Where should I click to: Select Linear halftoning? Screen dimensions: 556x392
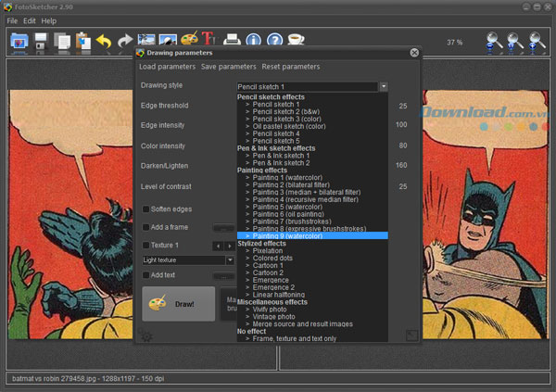(x=312, y=295)
